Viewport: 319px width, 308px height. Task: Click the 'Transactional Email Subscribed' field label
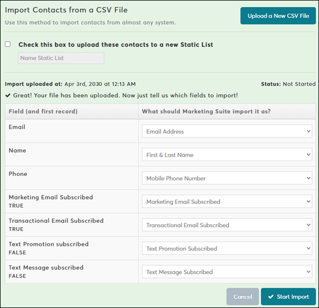pyautogui.click(x=56, y=221)
